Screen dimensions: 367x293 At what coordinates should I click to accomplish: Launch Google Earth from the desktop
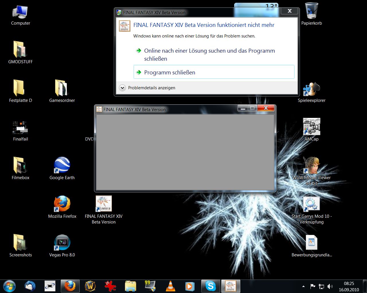[62, 168]
